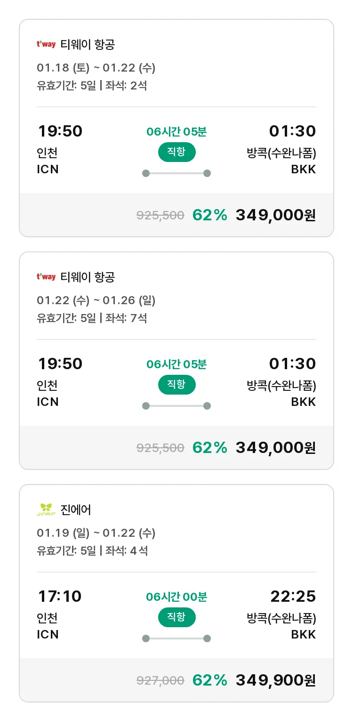Choose the 349,000원 fare for 01.22 ~ 01.26

[275, 447]
